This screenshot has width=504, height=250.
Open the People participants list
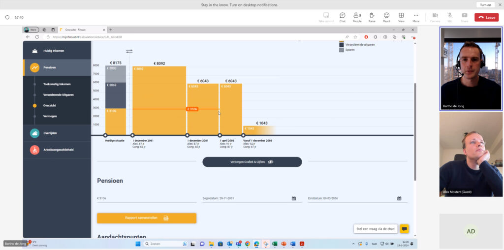357,17
